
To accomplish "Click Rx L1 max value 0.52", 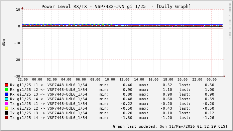I will pos(167,85).
